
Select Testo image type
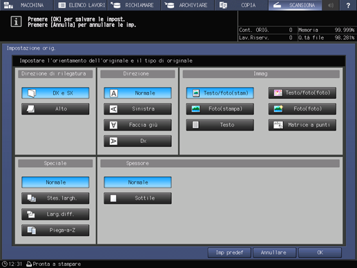point(220,125)
